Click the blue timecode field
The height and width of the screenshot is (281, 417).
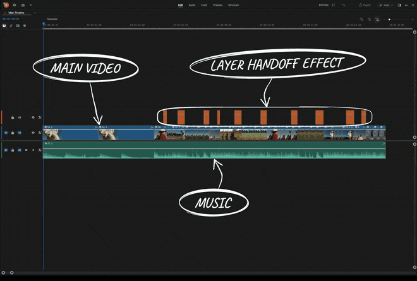[11, 19]
